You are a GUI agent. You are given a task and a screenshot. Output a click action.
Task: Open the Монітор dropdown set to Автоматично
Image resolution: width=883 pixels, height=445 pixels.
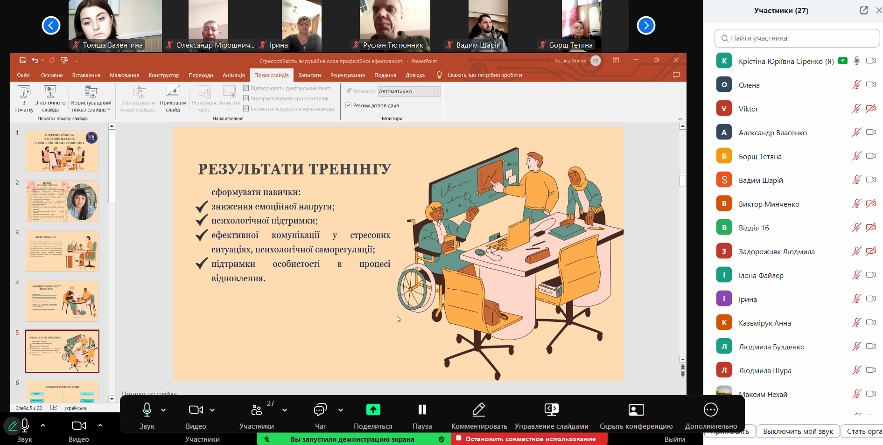(x=409, y=91)
